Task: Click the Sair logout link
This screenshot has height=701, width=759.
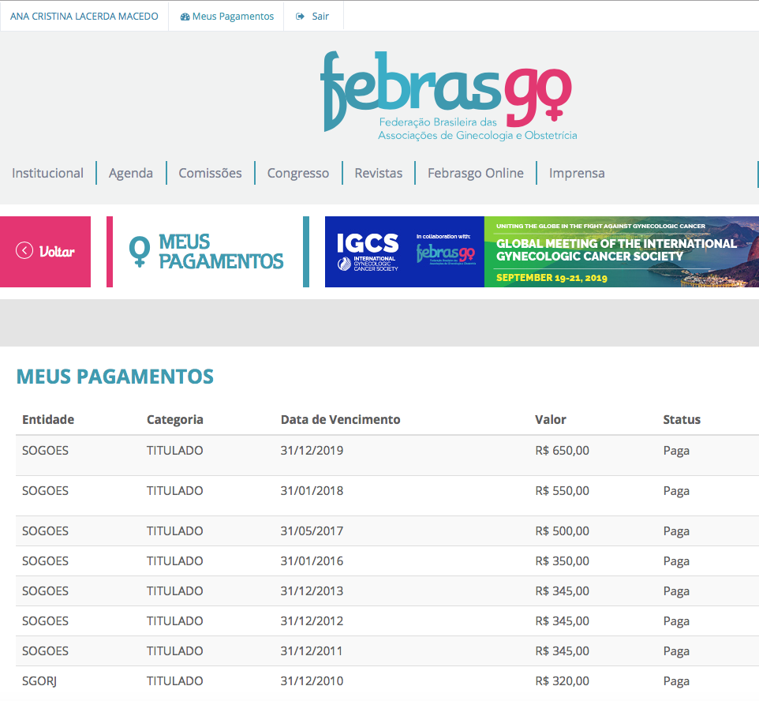Action: (x=320, y=17)
